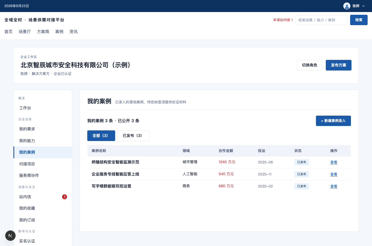Click the 人工智能 domain cell

pos(190,174)
